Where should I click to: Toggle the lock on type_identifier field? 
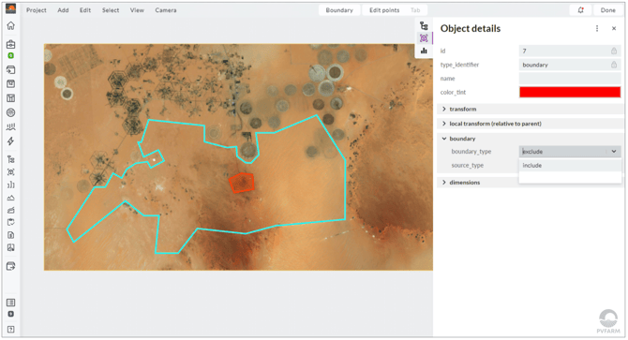(x=614, y=65)
